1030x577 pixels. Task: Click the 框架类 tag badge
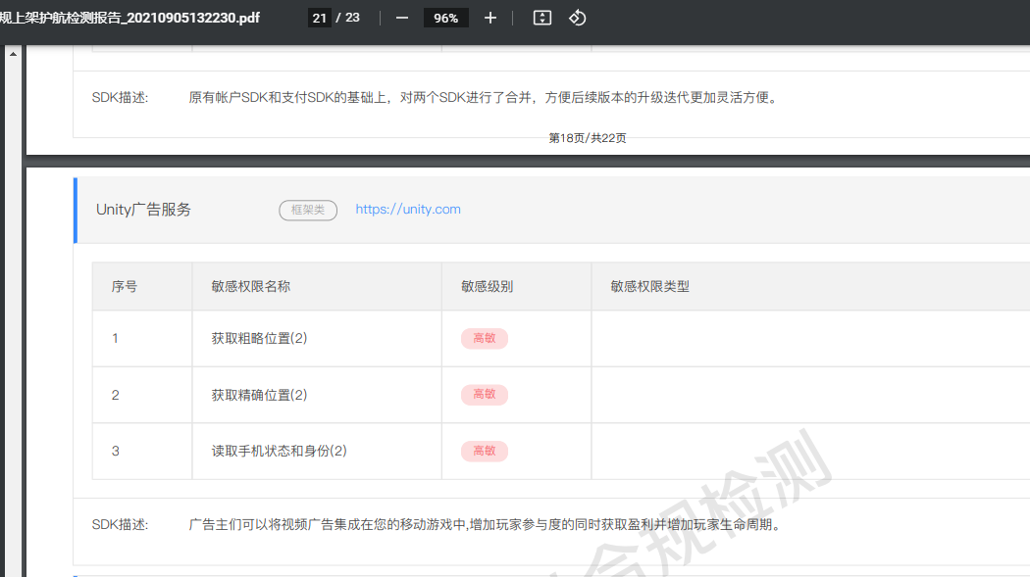click(x=308, y=210)
